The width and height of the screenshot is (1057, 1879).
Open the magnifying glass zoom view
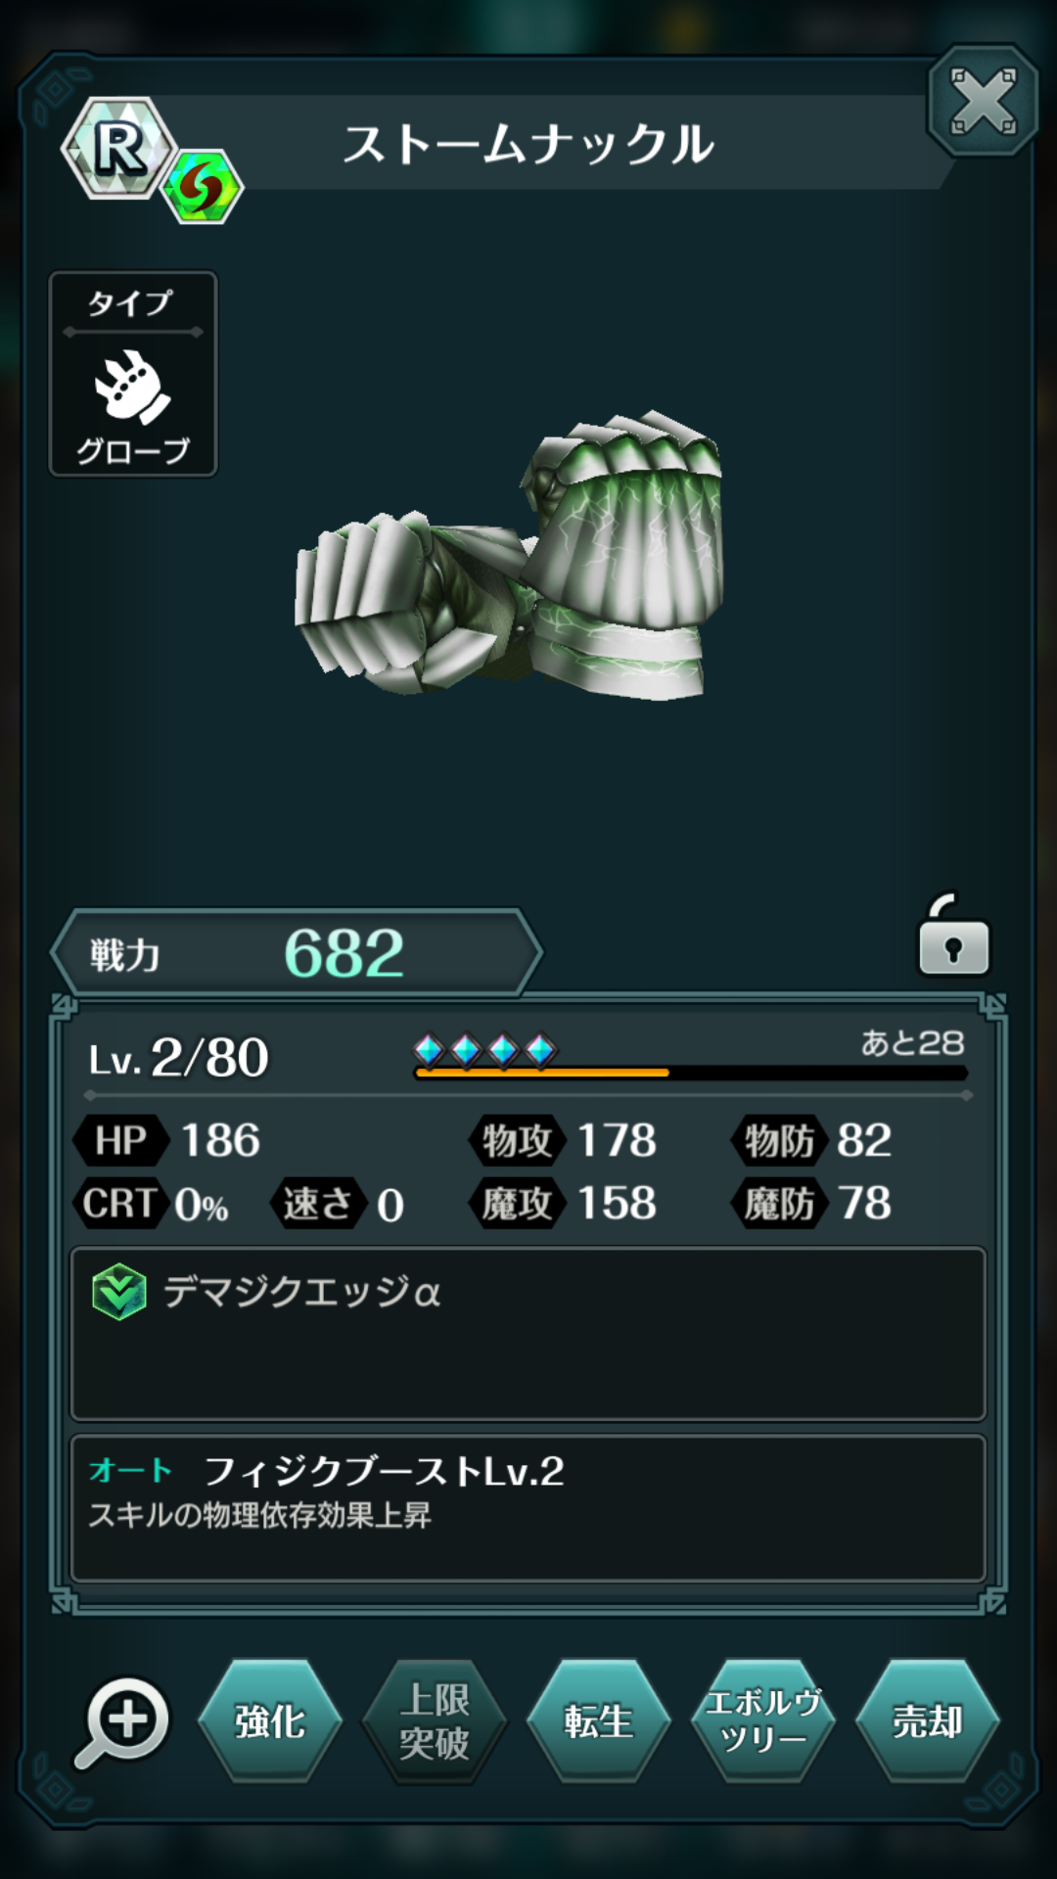(122, 1722)
